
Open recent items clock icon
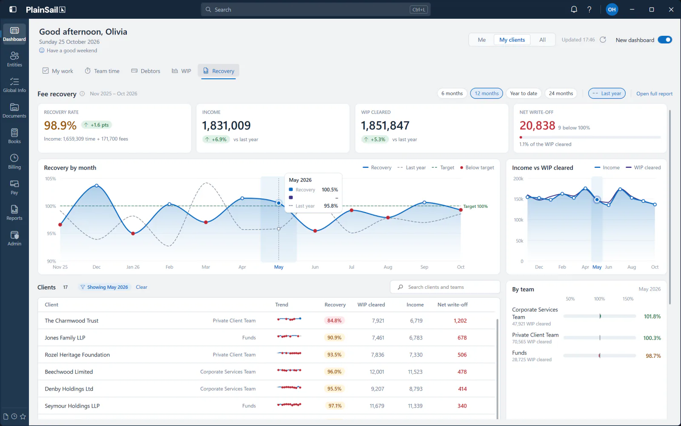coord(14,417)
